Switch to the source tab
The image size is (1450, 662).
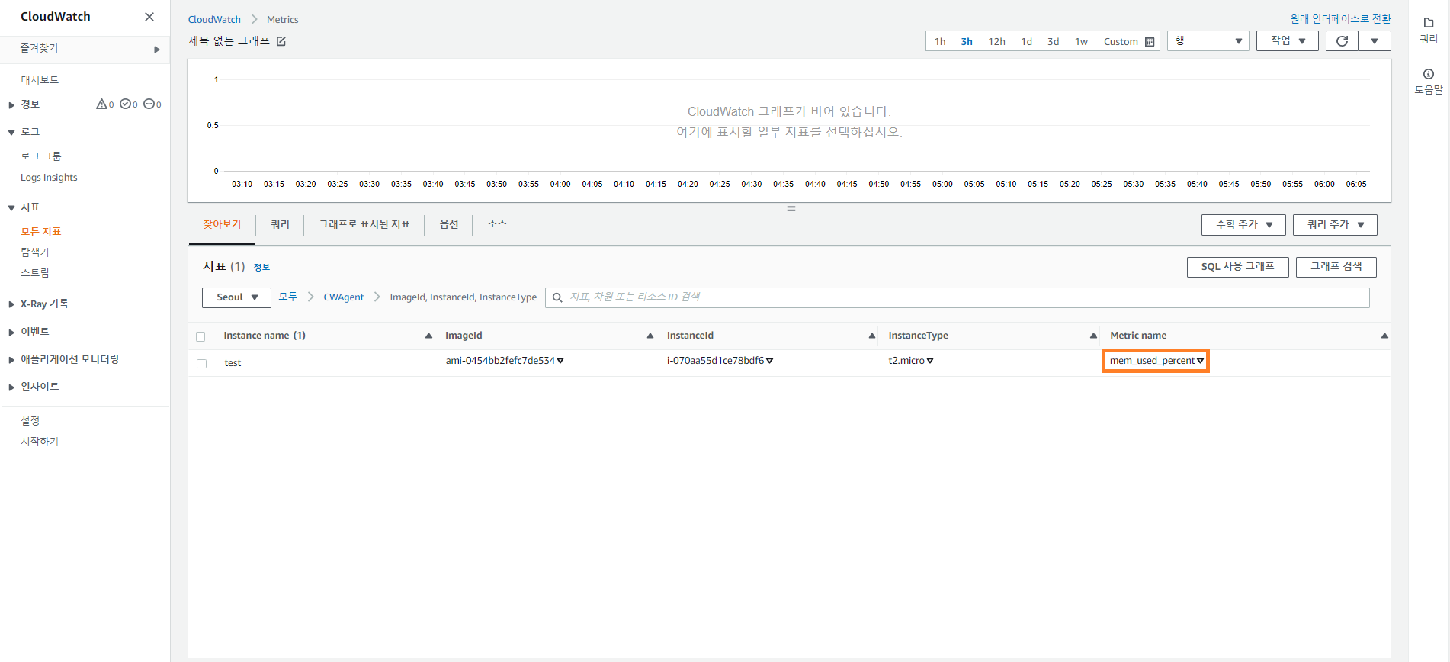(x=497, y=224)
